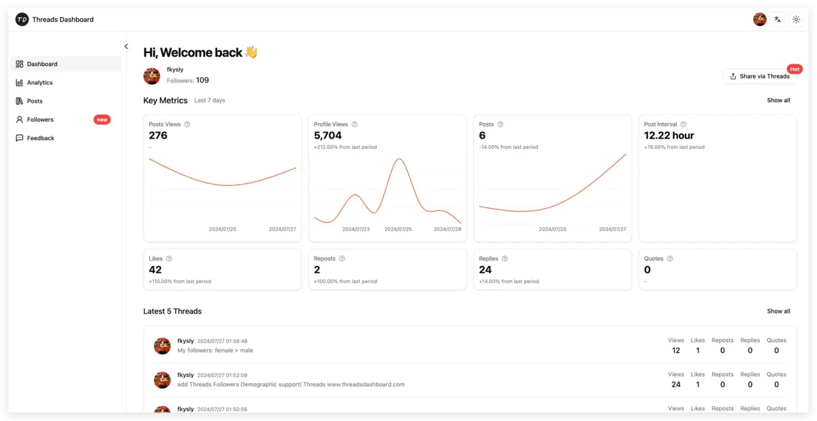
Task: Click '+212.00% from last period' text
Action: tap(345, 147)
